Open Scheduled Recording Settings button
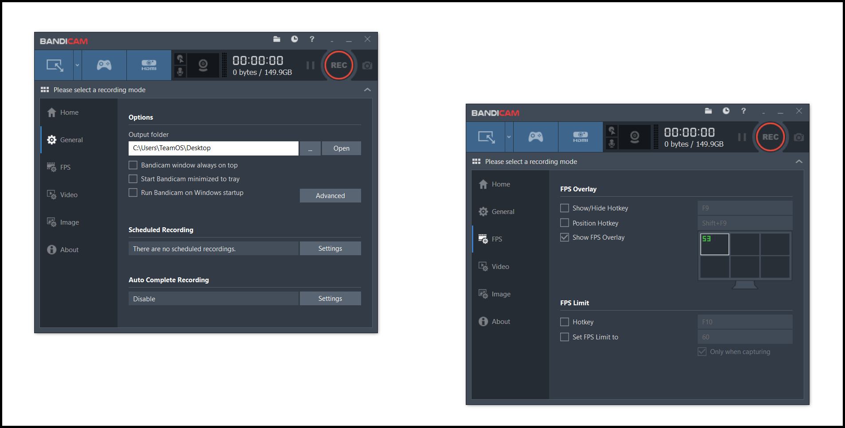The width and height of the screenshot is (845, 428). (x=330, y=249)
